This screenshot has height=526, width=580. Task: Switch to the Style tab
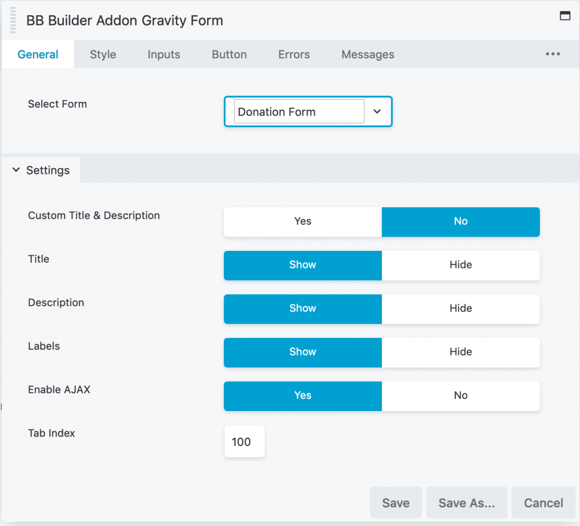coord(103,54)
